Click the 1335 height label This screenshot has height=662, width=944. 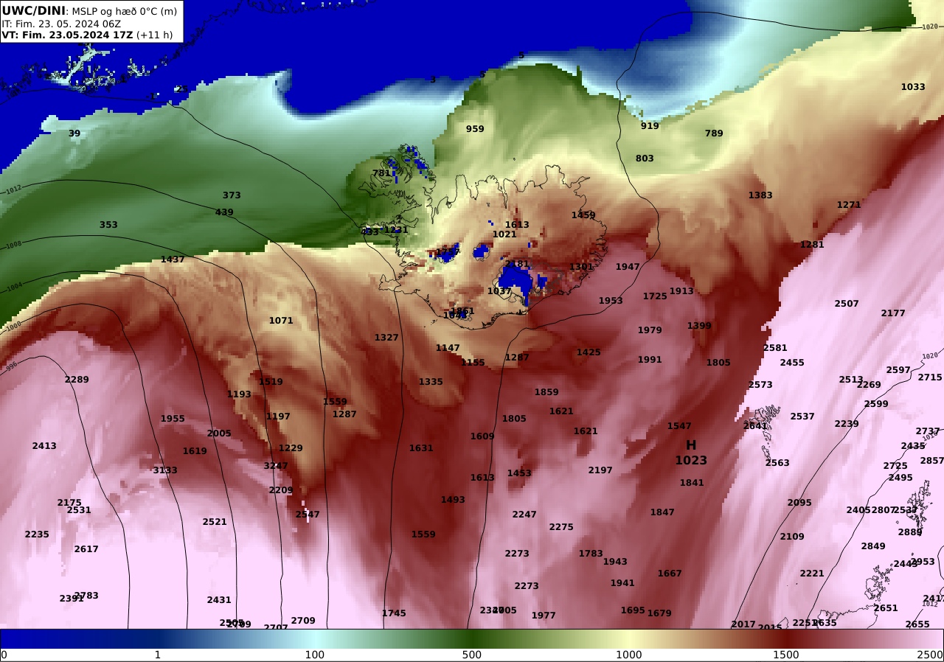(x=431, y=382)
